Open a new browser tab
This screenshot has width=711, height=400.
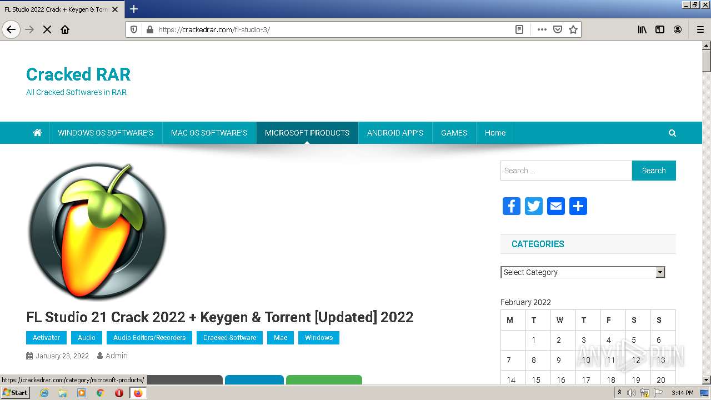(134, 9)
